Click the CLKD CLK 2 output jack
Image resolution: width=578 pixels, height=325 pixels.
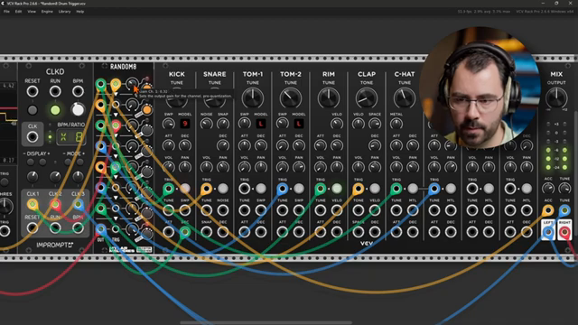[x=55, y=204]
